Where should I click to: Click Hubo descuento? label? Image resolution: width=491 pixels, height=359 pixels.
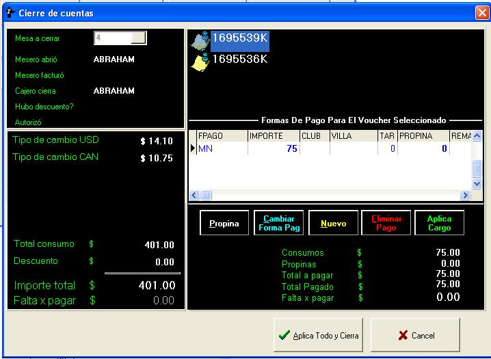pos(44,107)
